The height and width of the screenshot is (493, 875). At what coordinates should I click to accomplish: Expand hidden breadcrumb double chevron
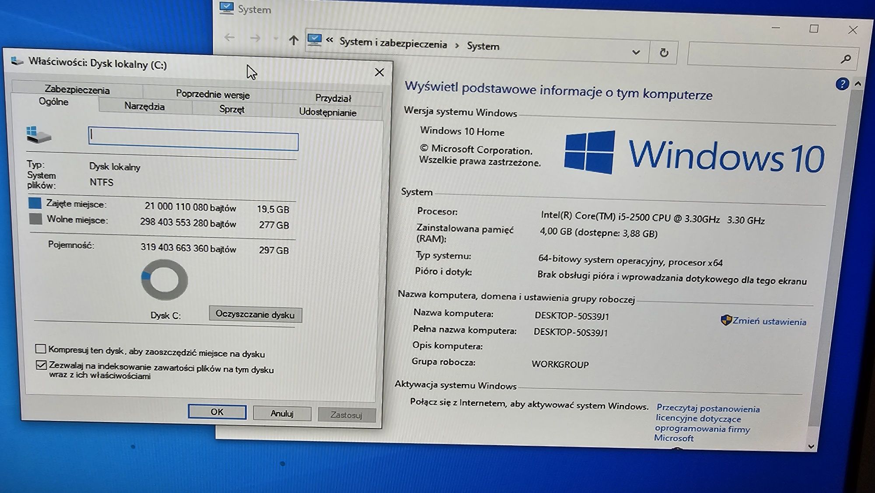(329, 40)
